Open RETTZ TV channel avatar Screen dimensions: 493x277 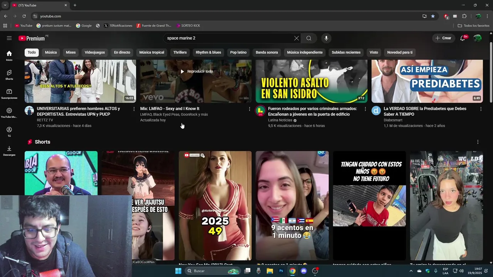(x=29, y=111)
